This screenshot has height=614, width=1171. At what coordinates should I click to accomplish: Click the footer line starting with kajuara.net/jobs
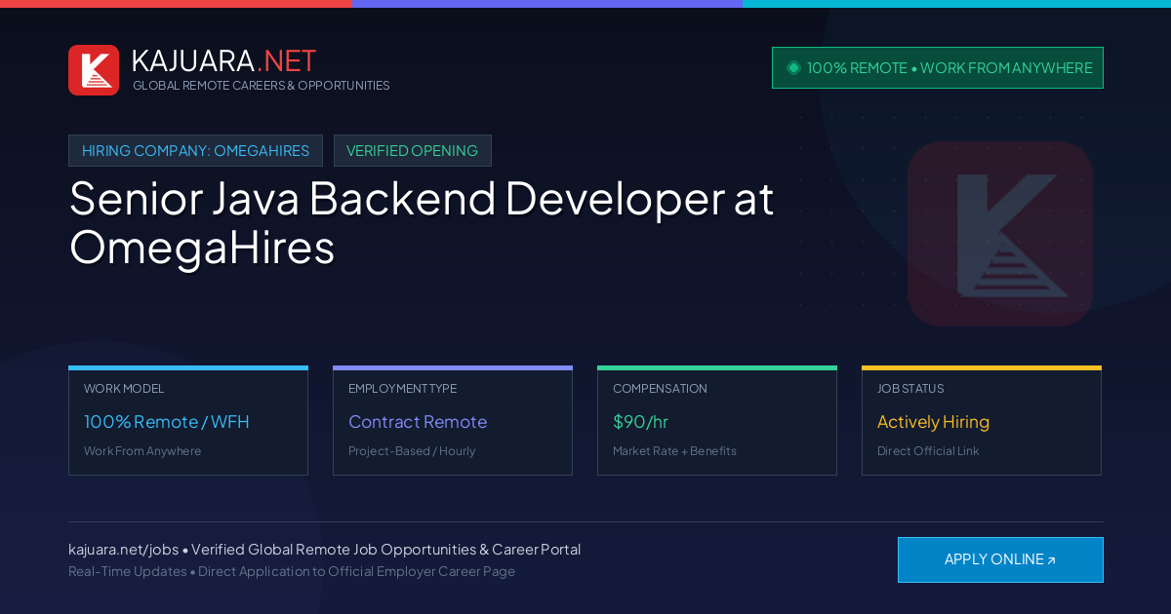(325, 550)
